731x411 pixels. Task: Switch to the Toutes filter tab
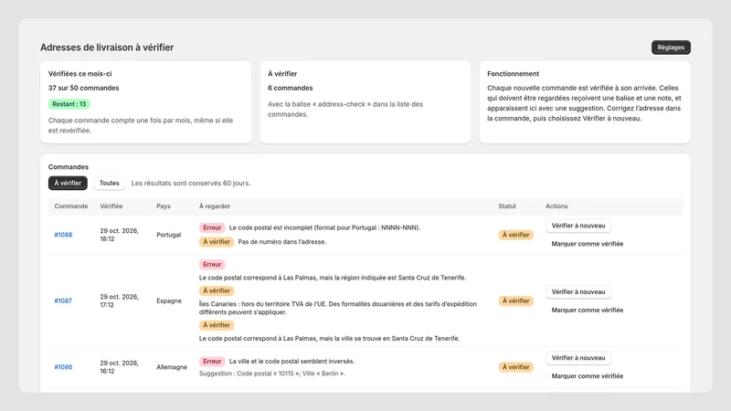click(x=109, y=184)
